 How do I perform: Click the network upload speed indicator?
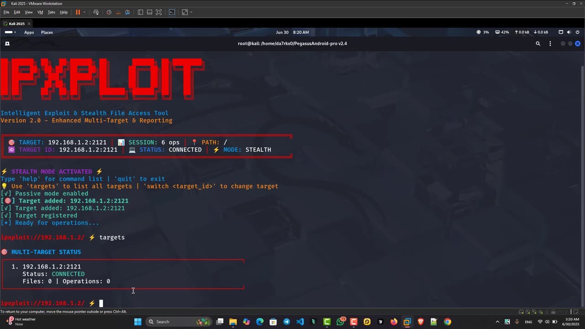[521, 32]
